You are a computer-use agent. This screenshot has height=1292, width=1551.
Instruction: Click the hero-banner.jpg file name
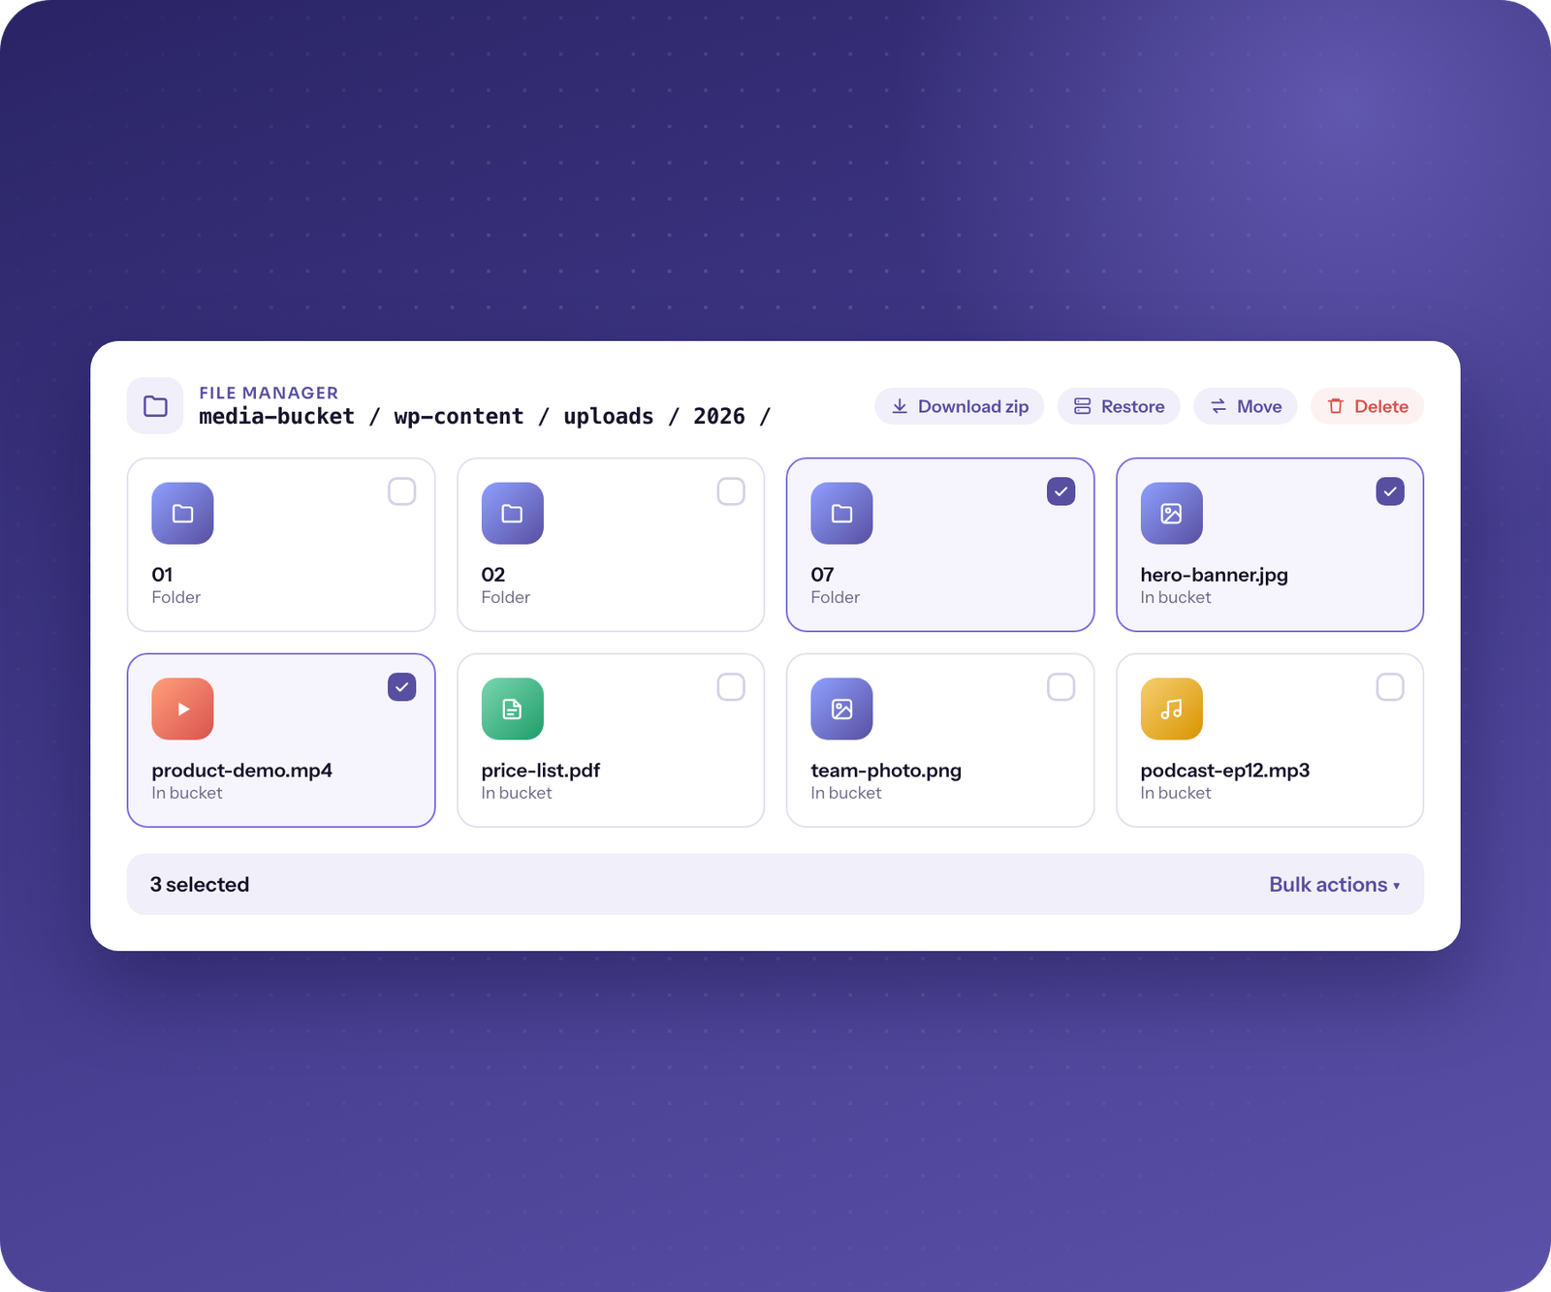(1214, 575)
